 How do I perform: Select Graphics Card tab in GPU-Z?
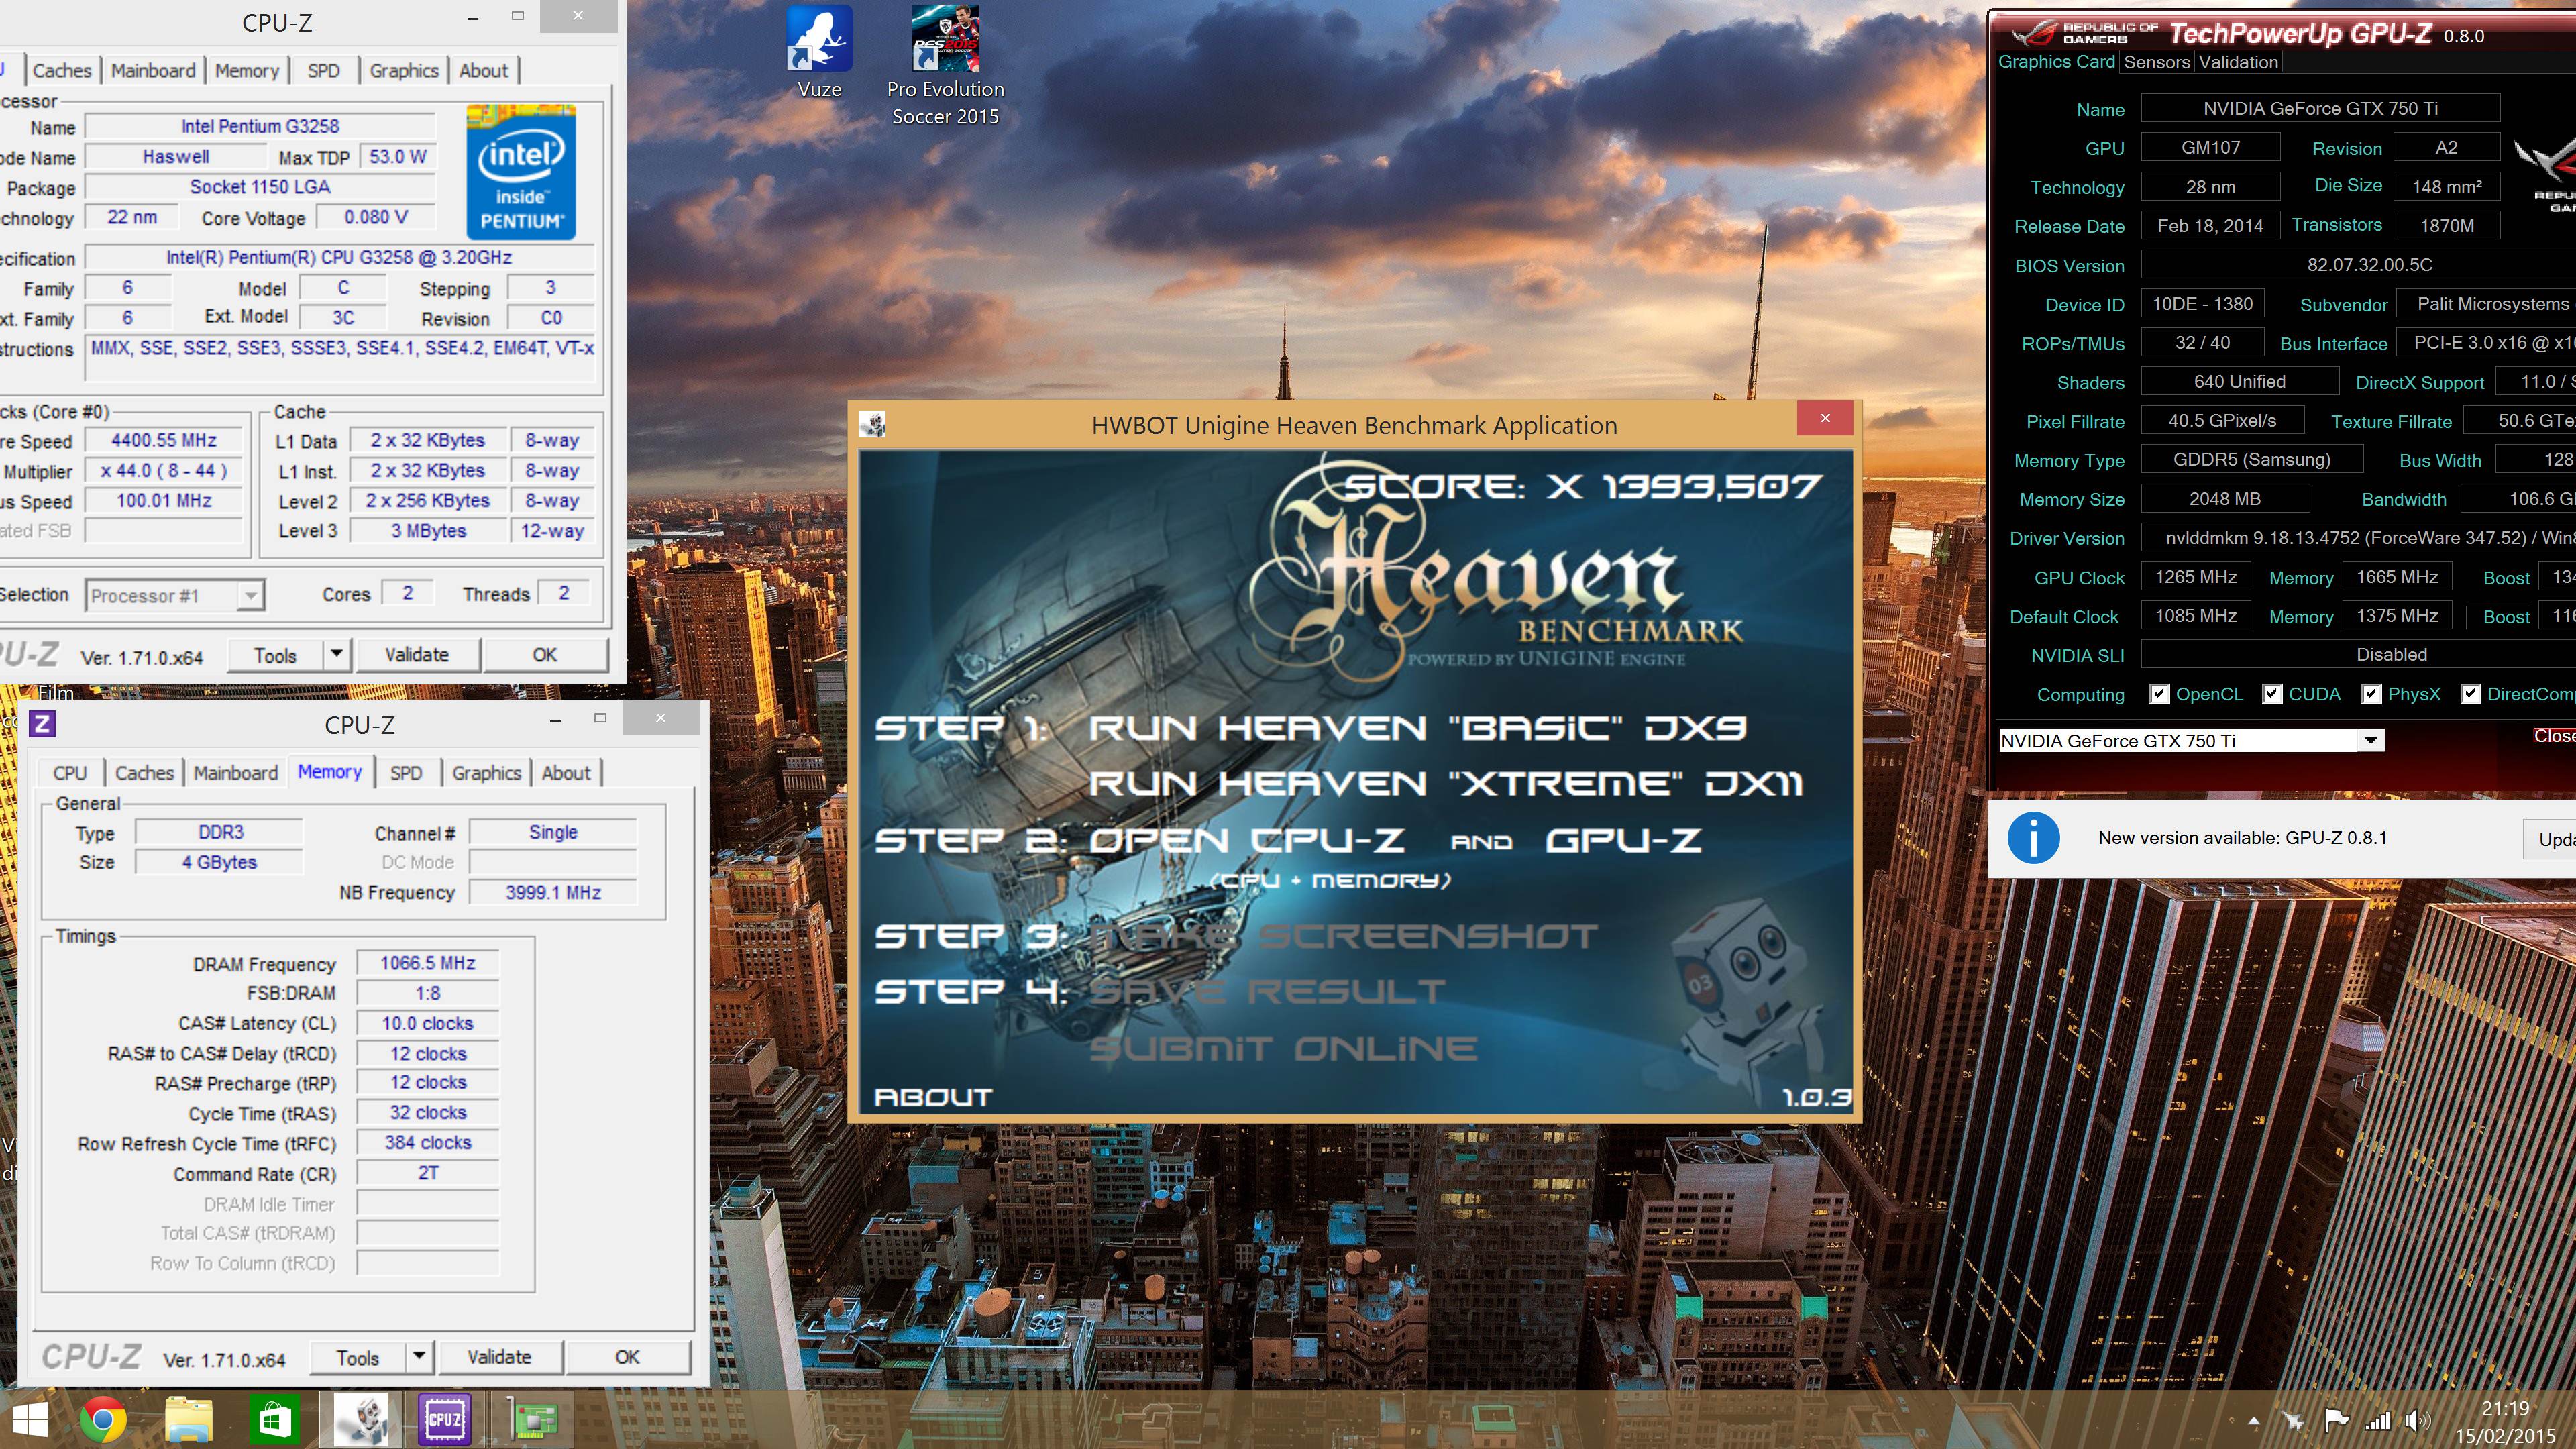click(2056, 61)
